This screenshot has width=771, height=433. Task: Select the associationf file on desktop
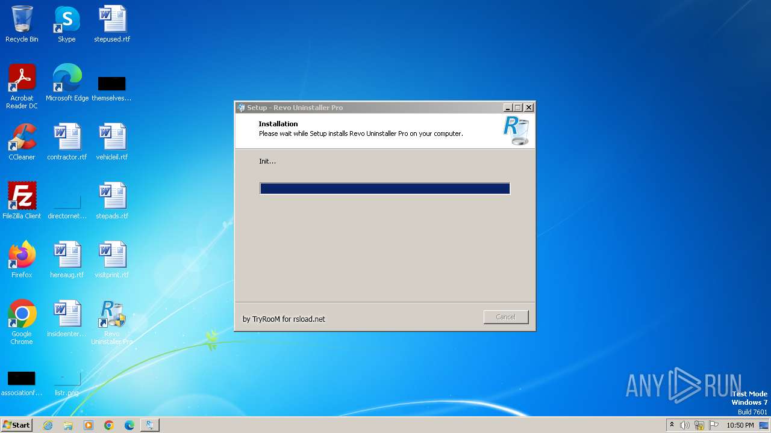(22, 382)
